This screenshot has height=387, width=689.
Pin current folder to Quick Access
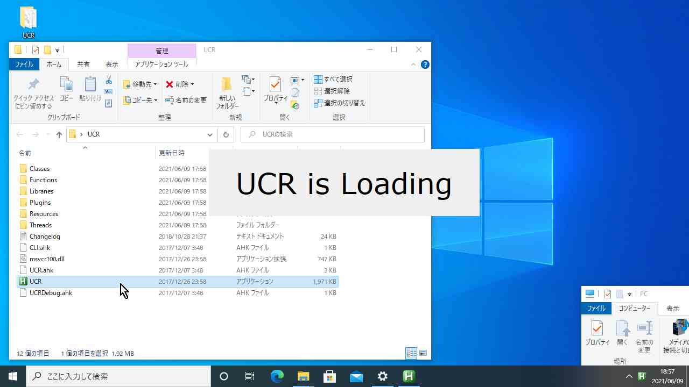click(x=33, y=90)
